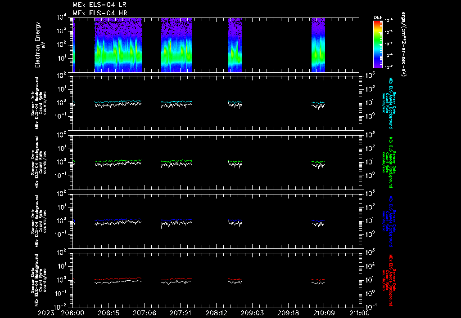Click the '210:09' time axis label
Image resolution: width=461 pixels, height=318 pixels.
(324, 314)
